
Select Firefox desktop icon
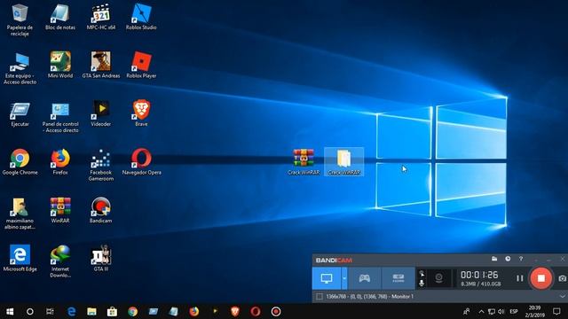(60, 162)
